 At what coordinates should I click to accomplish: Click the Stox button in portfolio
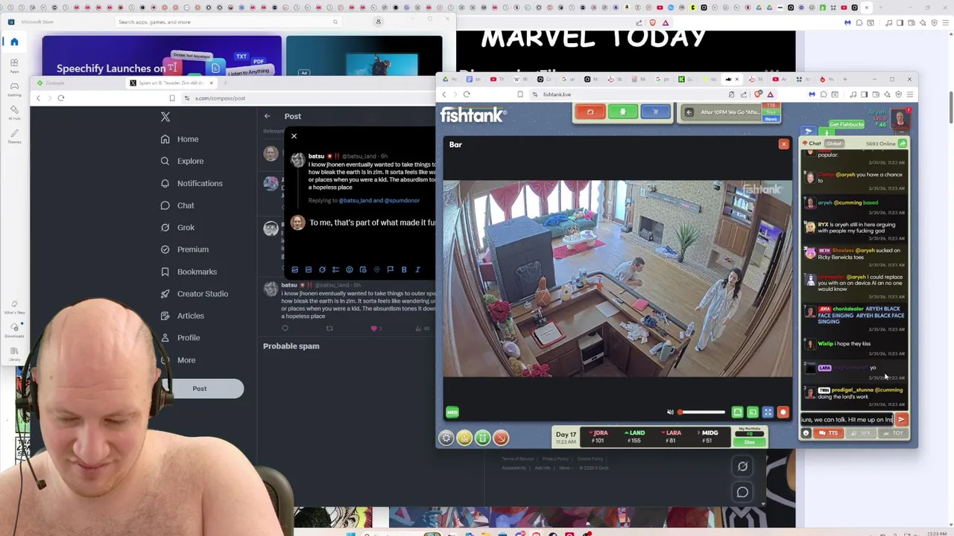click(x=749, y=442)
